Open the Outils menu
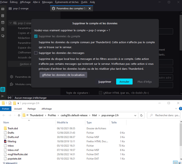This screenshot has width=182, height=164. (x=84, y=2)
